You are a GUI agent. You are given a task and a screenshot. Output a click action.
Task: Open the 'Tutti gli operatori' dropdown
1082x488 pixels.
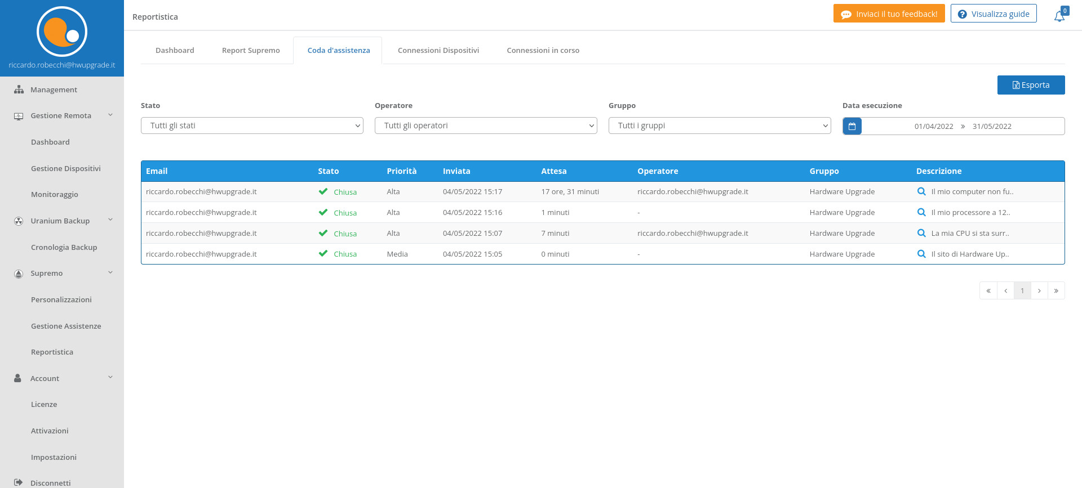(486, 126)
